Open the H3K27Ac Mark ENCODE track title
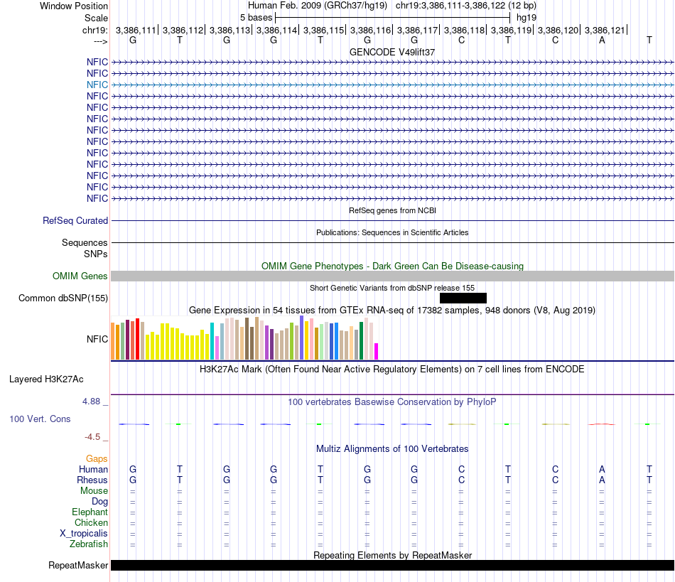Viewport: 675px width, 582px height. 392,370
